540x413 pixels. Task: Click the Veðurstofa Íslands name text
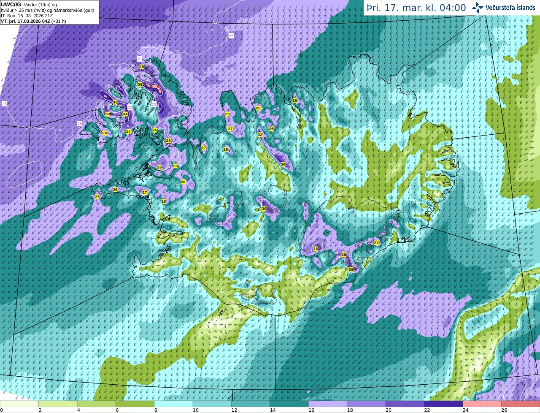[510, 8]
